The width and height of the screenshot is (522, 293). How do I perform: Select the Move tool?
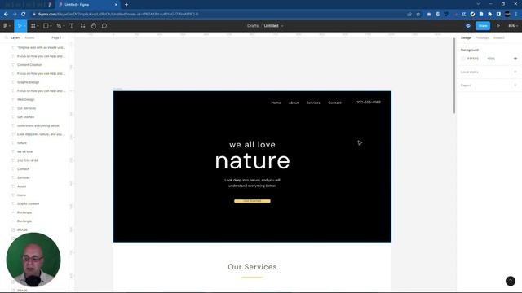pos(20,26)
